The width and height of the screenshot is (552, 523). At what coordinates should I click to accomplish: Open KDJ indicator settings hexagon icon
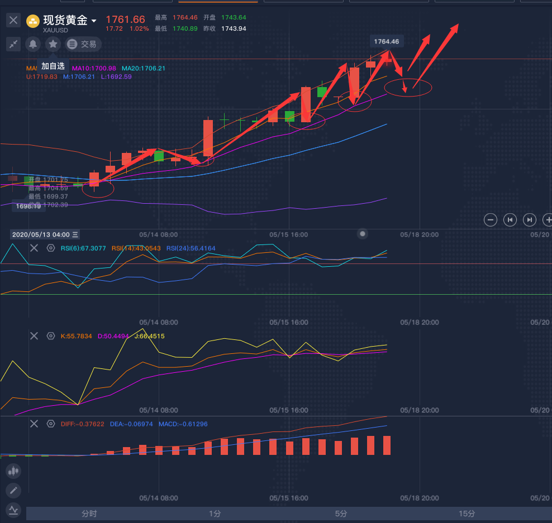click(x=51, y=336)
